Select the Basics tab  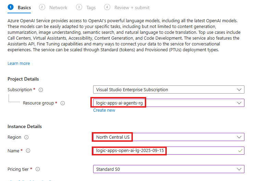tap(24, 8)
